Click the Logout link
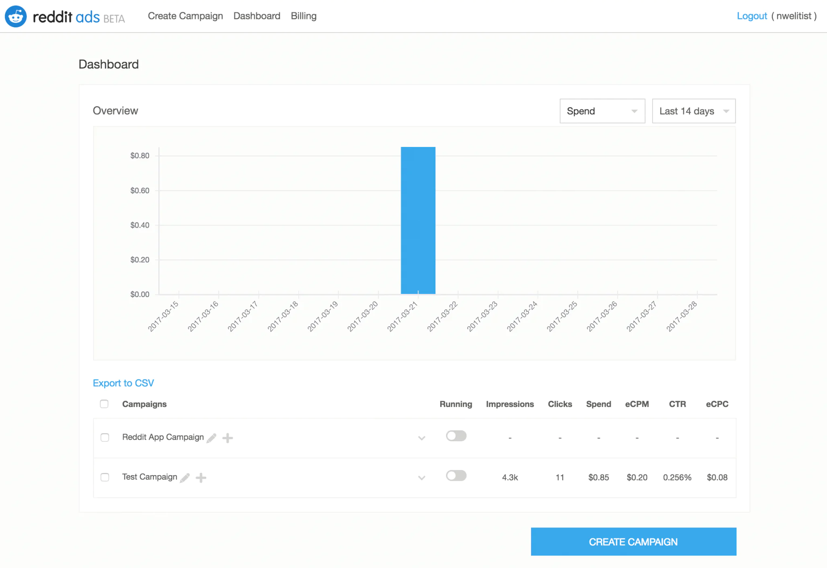 (x=751, y=16)
